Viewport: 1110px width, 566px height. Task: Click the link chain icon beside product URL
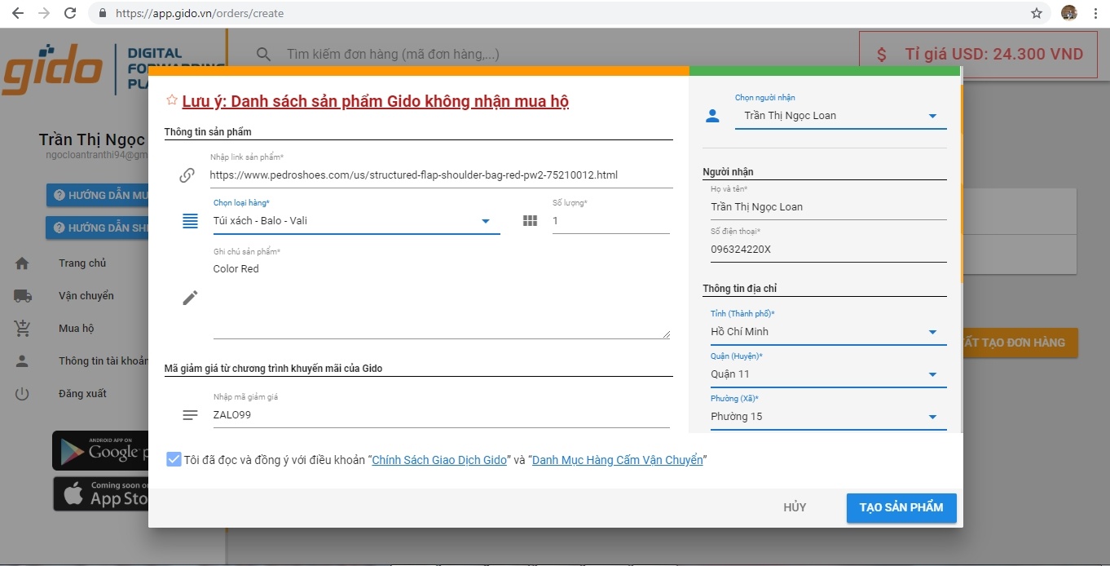point(187,175)
